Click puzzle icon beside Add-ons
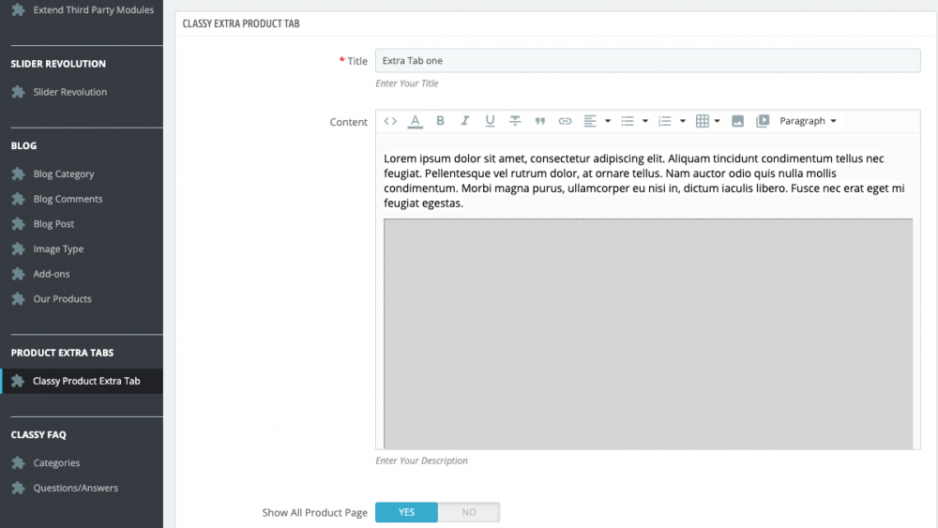 19,274
